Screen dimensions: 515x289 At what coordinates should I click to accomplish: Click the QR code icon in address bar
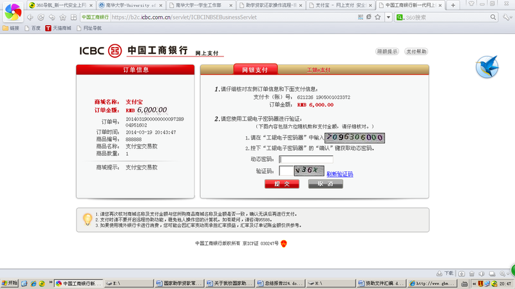(360, 17)
